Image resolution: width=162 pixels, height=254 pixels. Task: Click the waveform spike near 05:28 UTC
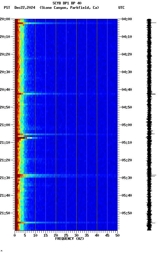pos(153,176)
